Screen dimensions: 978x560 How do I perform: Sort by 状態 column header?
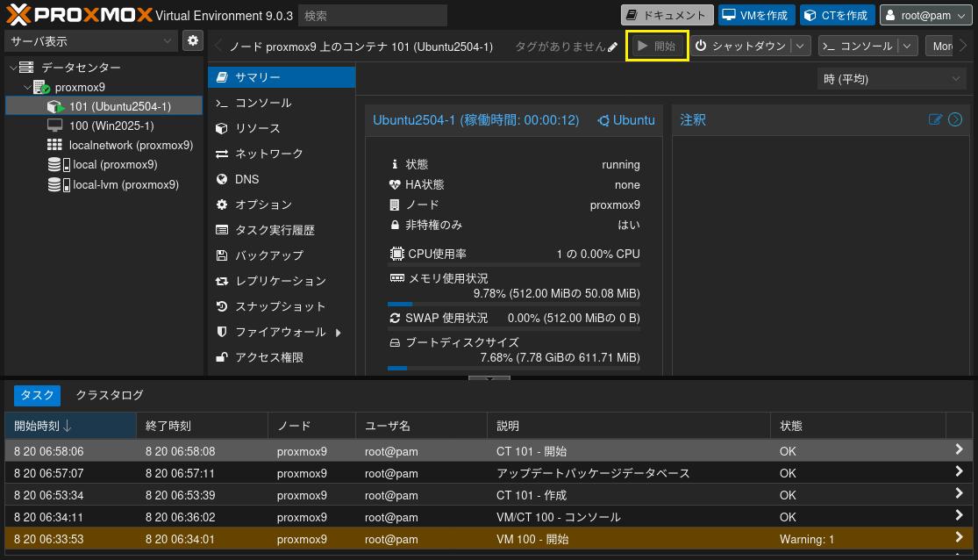[858, 426]
